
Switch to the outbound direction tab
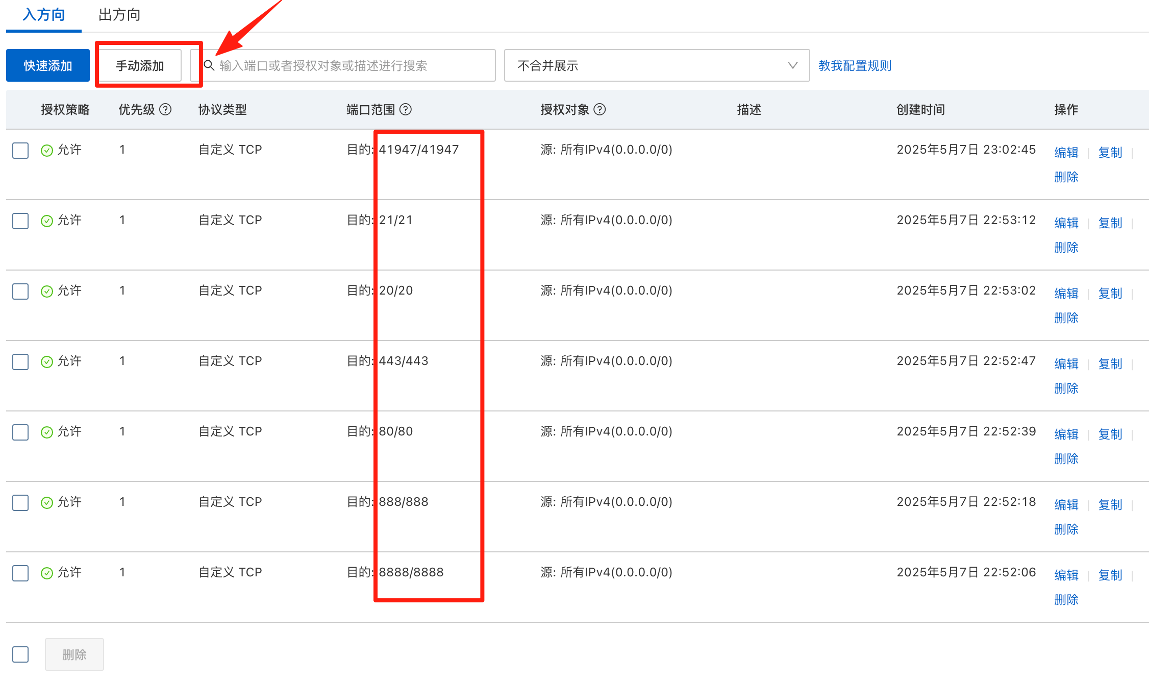119,15
